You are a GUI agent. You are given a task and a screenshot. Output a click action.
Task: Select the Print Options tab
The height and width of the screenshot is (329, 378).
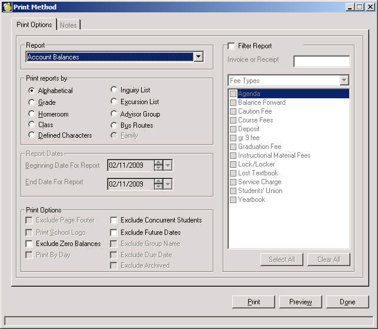point(34,25)
